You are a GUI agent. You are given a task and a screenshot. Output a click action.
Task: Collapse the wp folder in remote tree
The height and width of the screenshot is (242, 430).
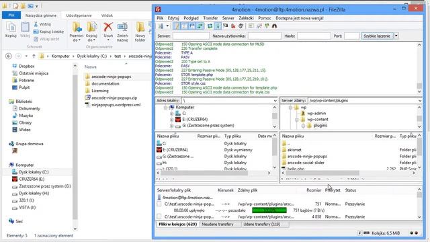(x=290, y=108)
